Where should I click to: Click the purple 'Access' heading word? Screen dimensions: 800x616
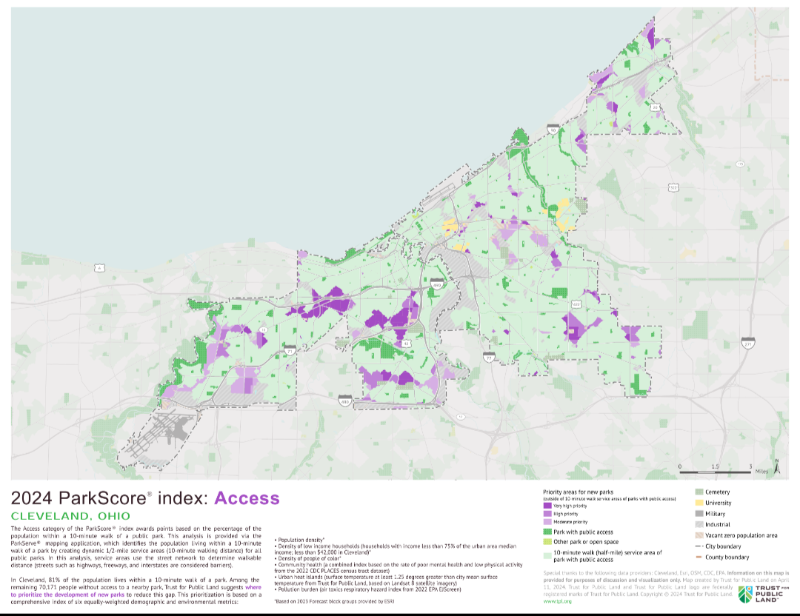tap(247, 498)
